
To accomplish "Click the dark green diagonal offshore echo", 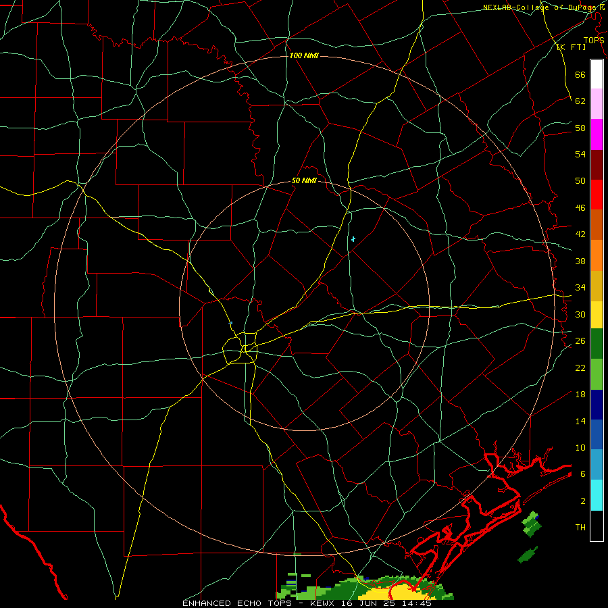I will coord(528,555).
